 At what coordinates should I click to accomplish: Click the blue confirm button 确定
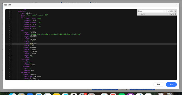coord(171,85)
